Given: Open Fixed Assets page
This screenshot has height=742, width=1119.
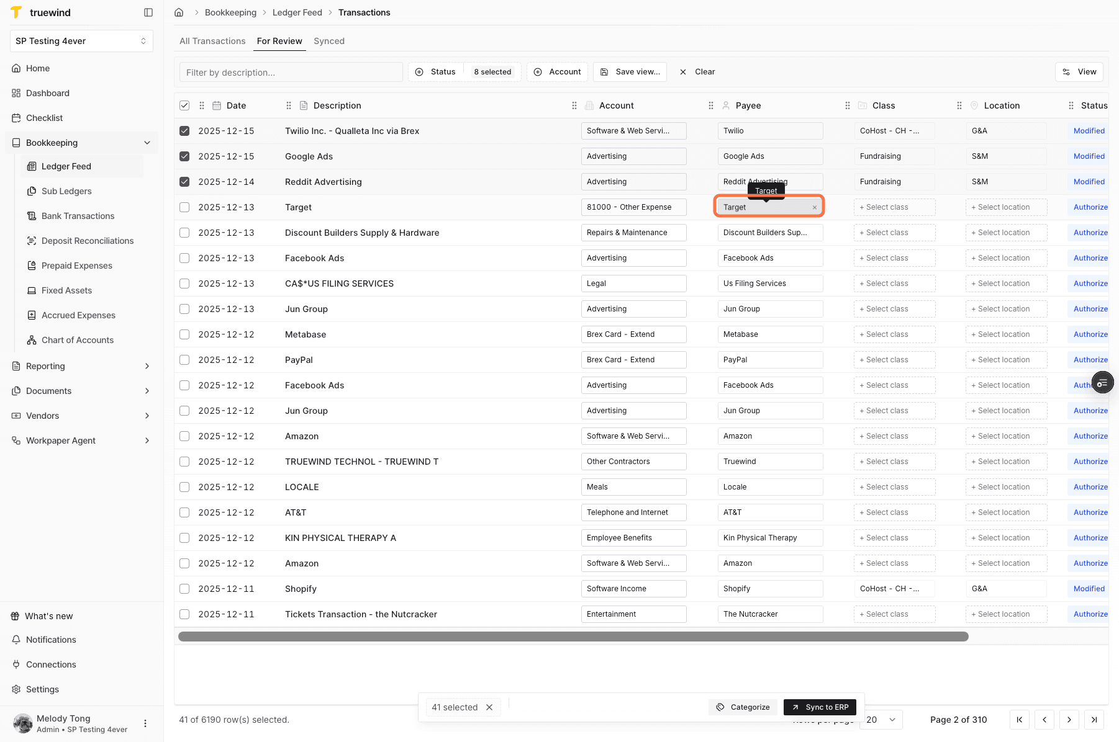Looking at the screenshot, I should click(x=66, y=290).
